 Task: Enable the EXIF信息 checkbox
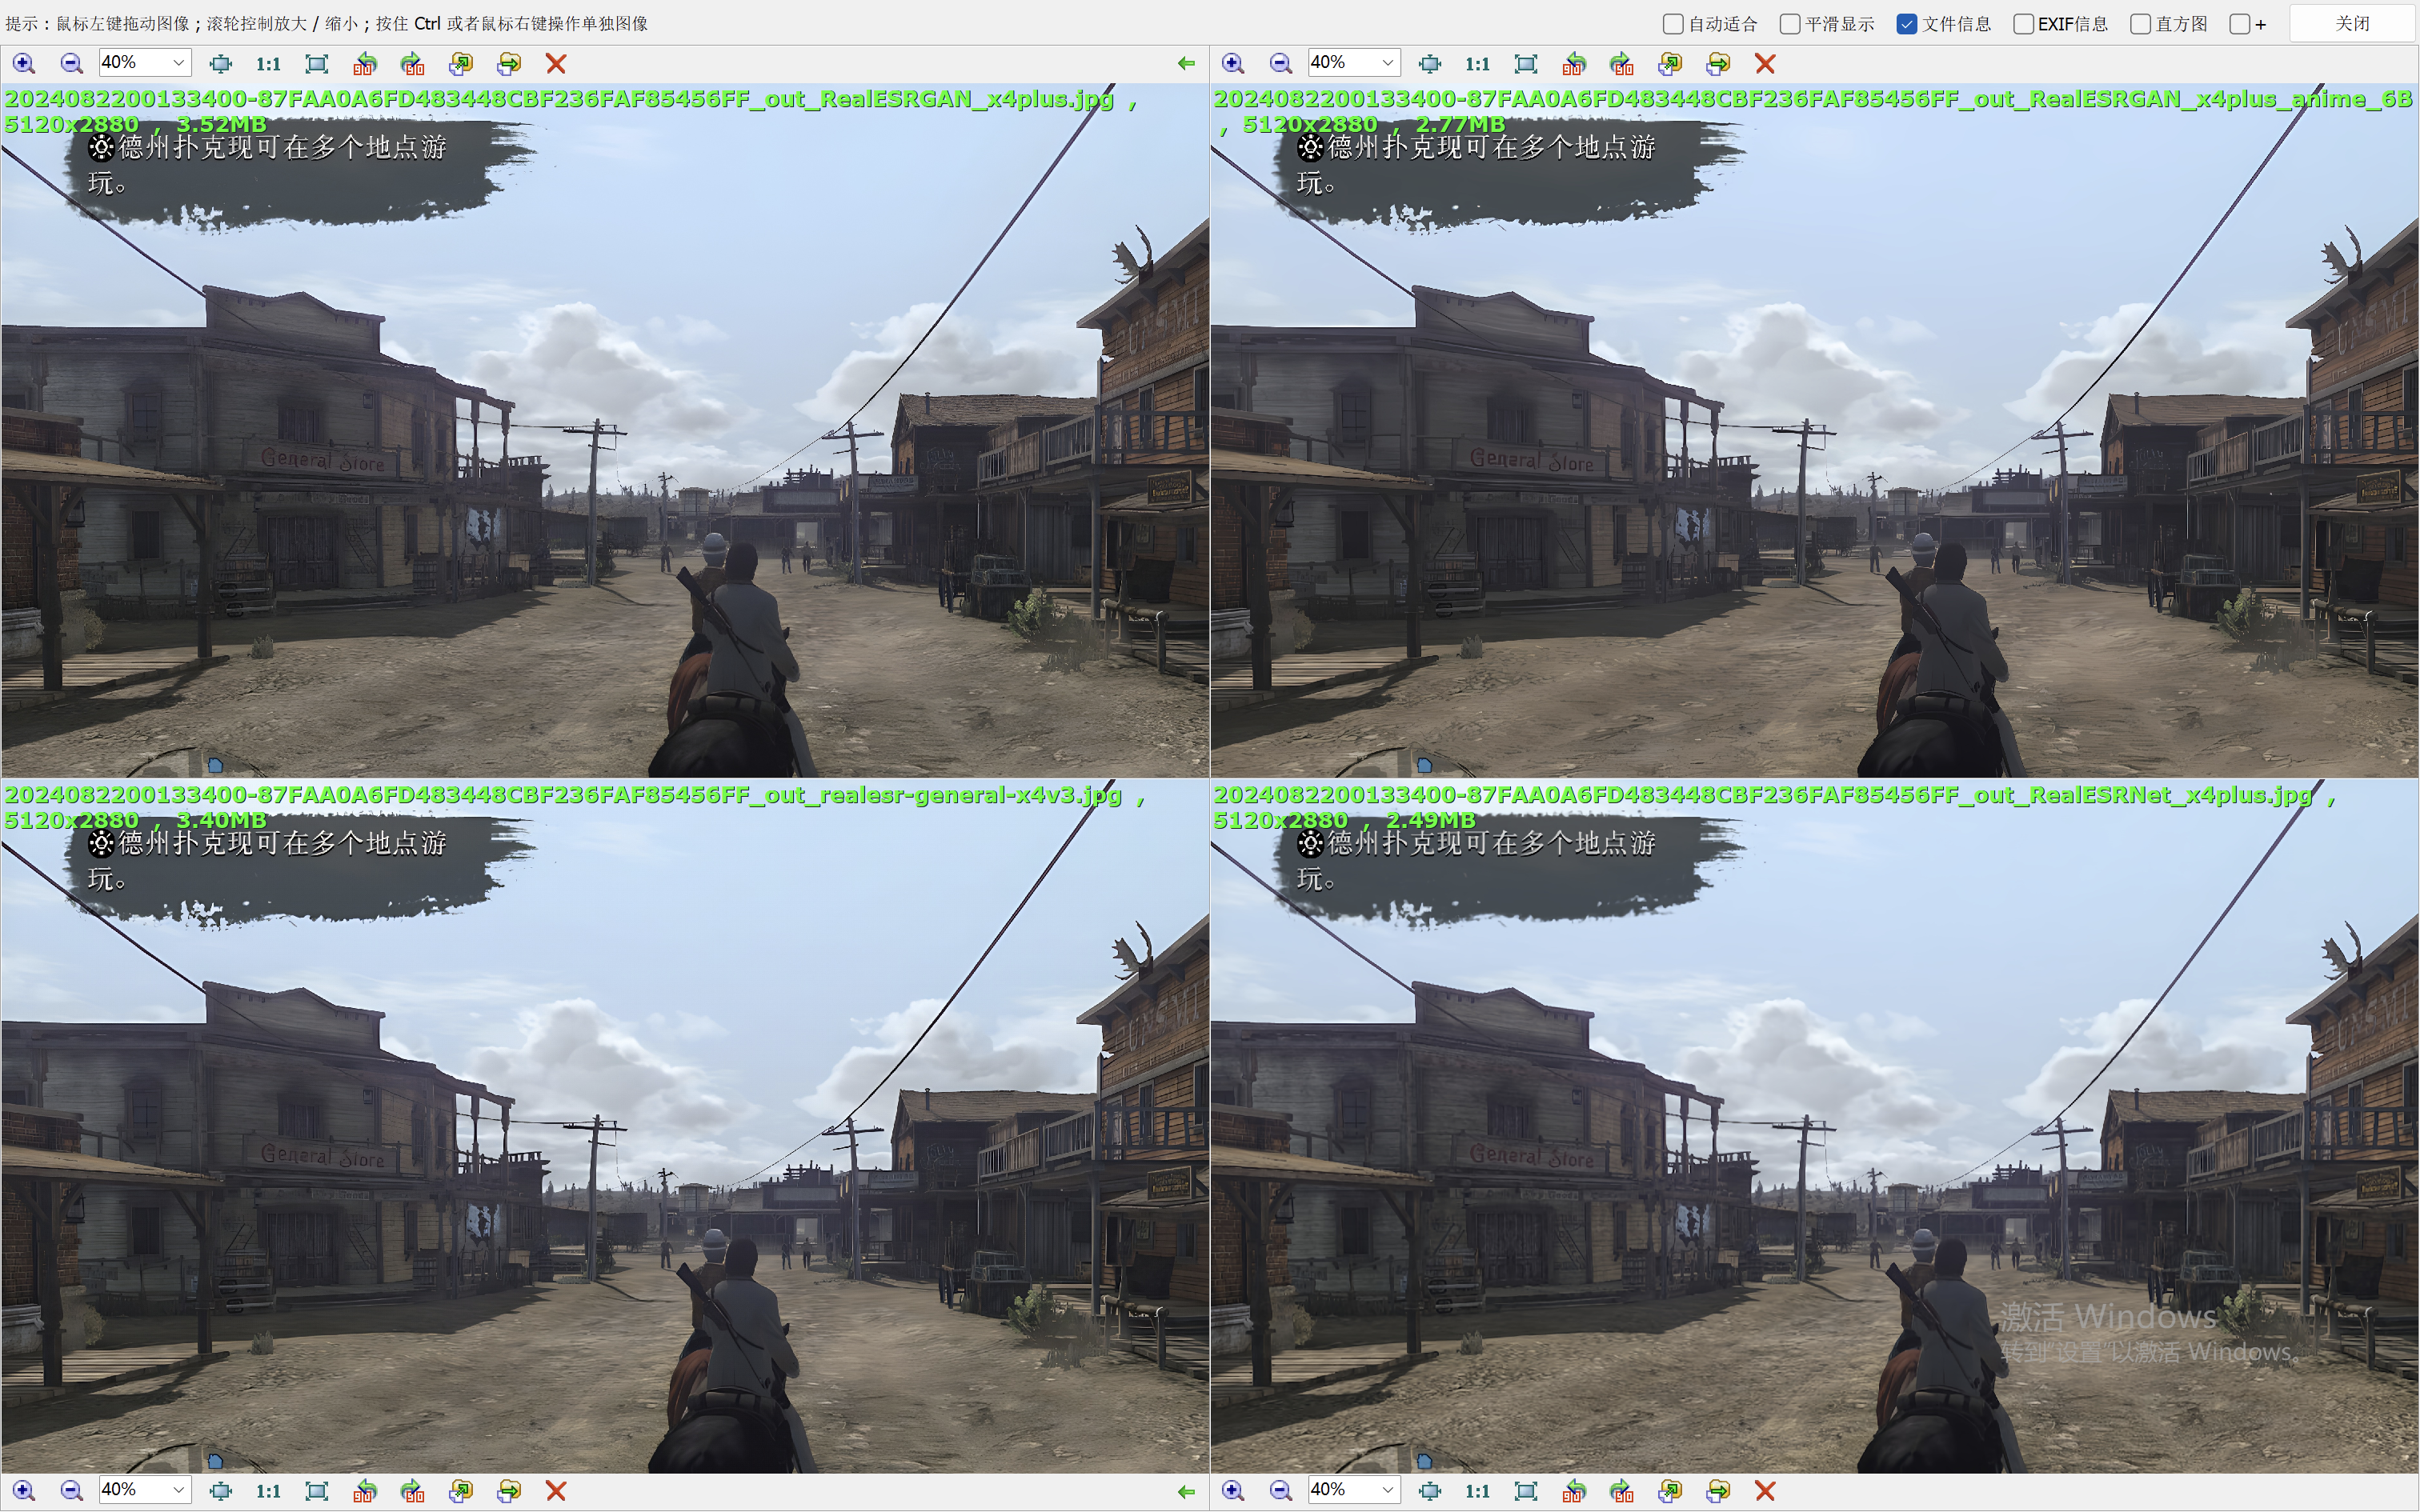pos(2023,24)
